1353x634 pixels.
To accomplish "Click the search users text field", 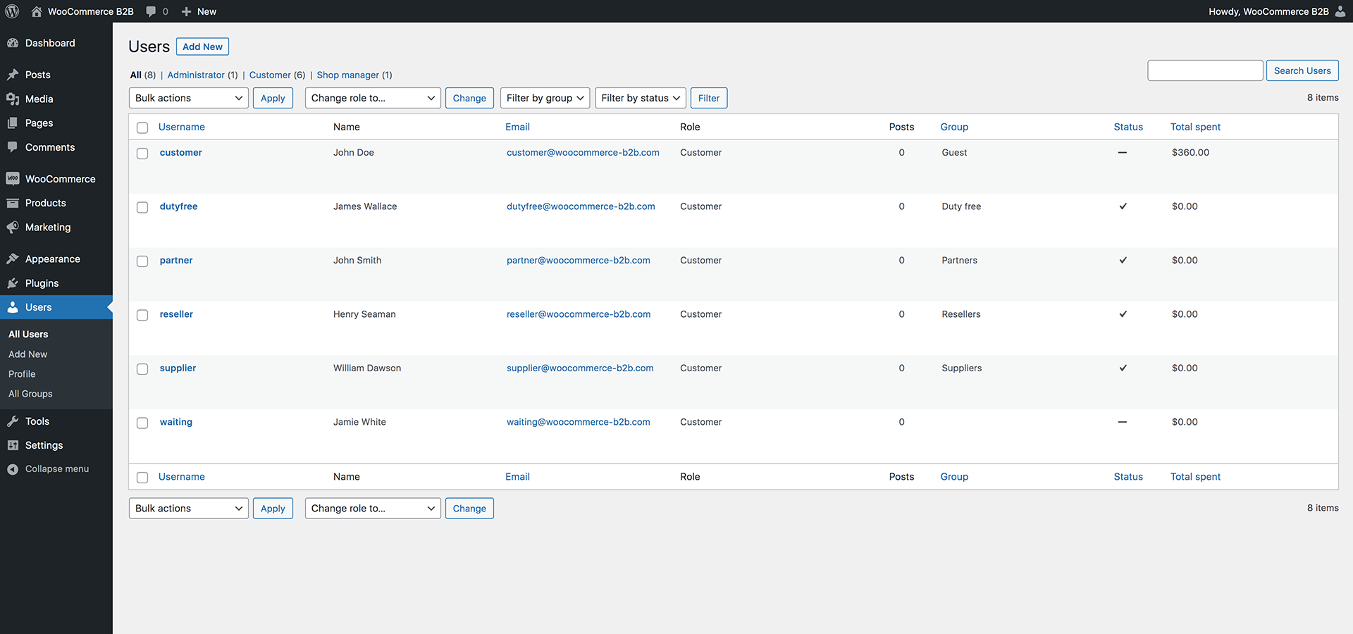I will pyautogui.click(x=1204, y=70).
